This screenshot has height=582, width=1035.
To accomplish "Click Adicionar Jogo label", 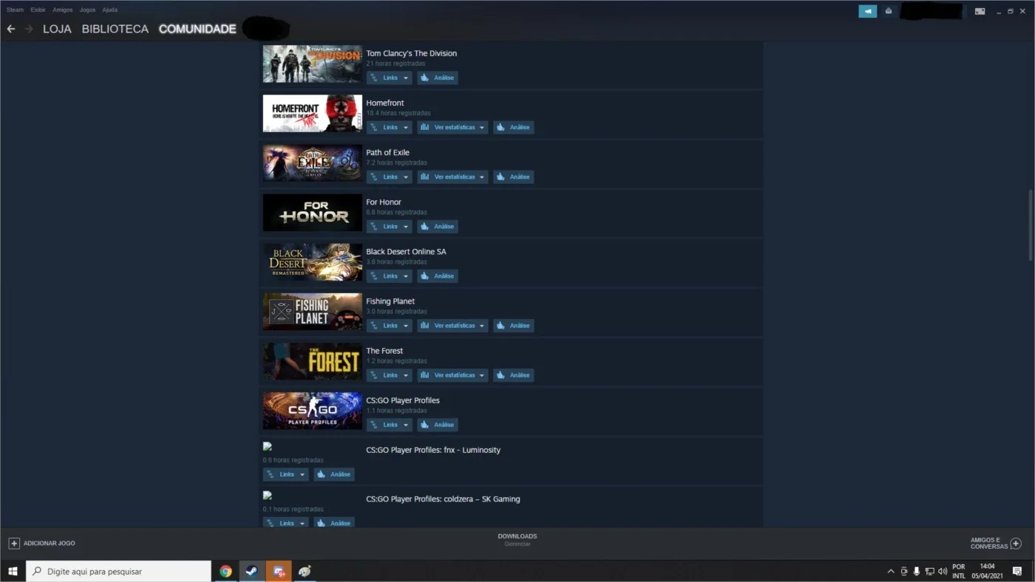I will 49,544.
